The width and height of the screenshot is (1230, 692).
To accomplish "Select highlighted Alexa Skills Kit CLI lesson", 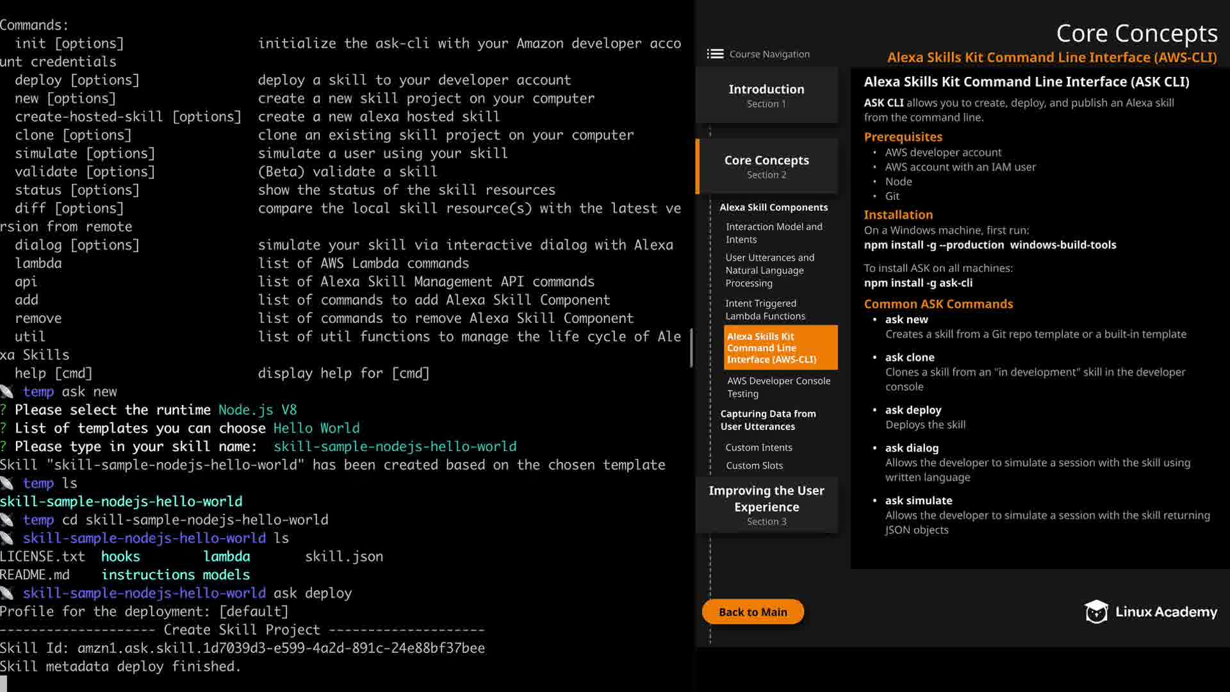I will coord(780,347).
